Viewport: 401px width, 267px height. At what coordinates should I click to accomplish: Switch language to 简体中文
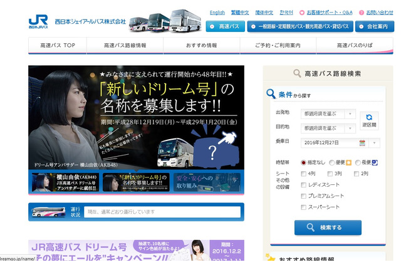[x=264, y=13]
